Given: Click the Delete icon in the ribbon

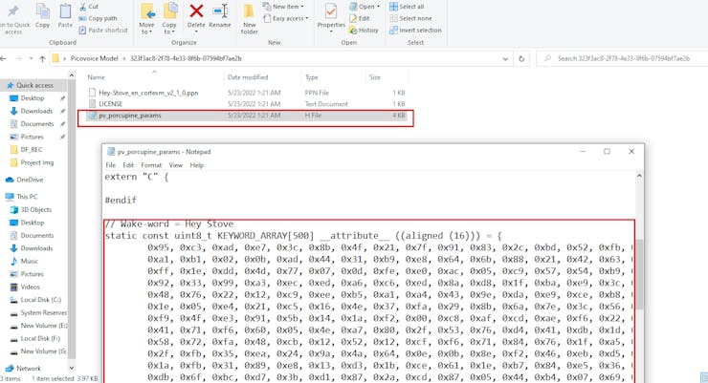Looking at the screenshot, I should point(195,13).
